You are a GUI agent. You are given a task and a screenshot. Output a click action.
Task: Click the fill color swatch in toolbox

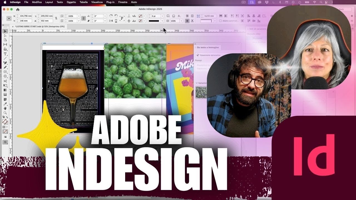tap(4, 121)
